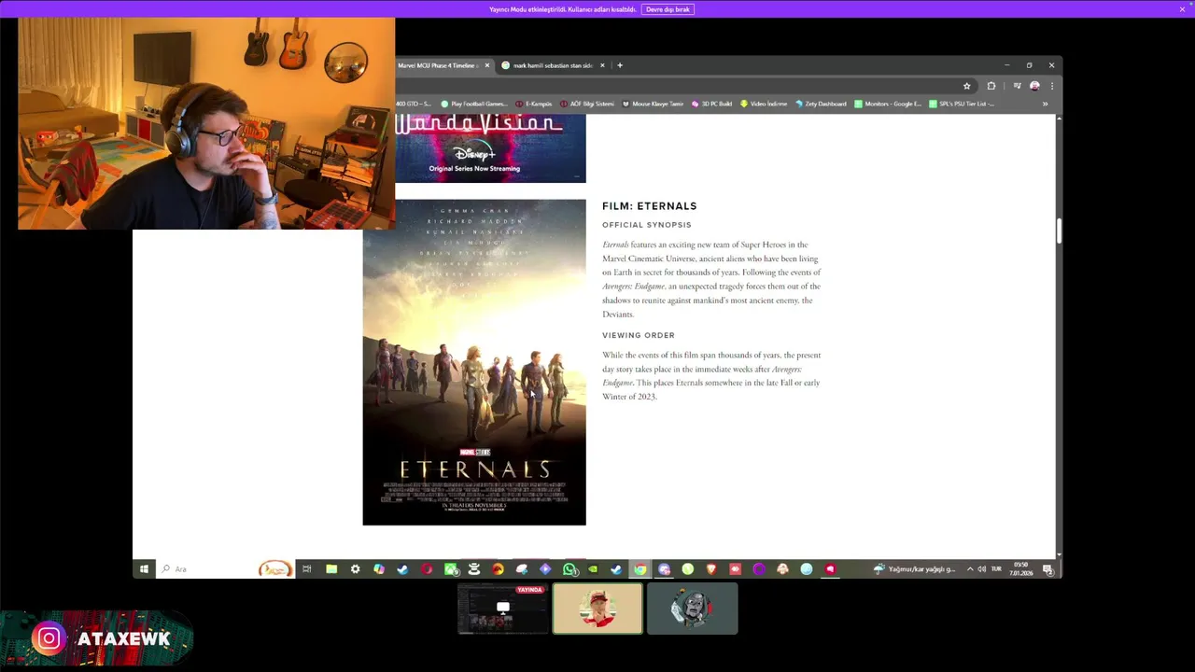This screenshot has width=1195, height=672.
Task: Open the Video İndirme bookmark
Action: (x=764, y=104)
